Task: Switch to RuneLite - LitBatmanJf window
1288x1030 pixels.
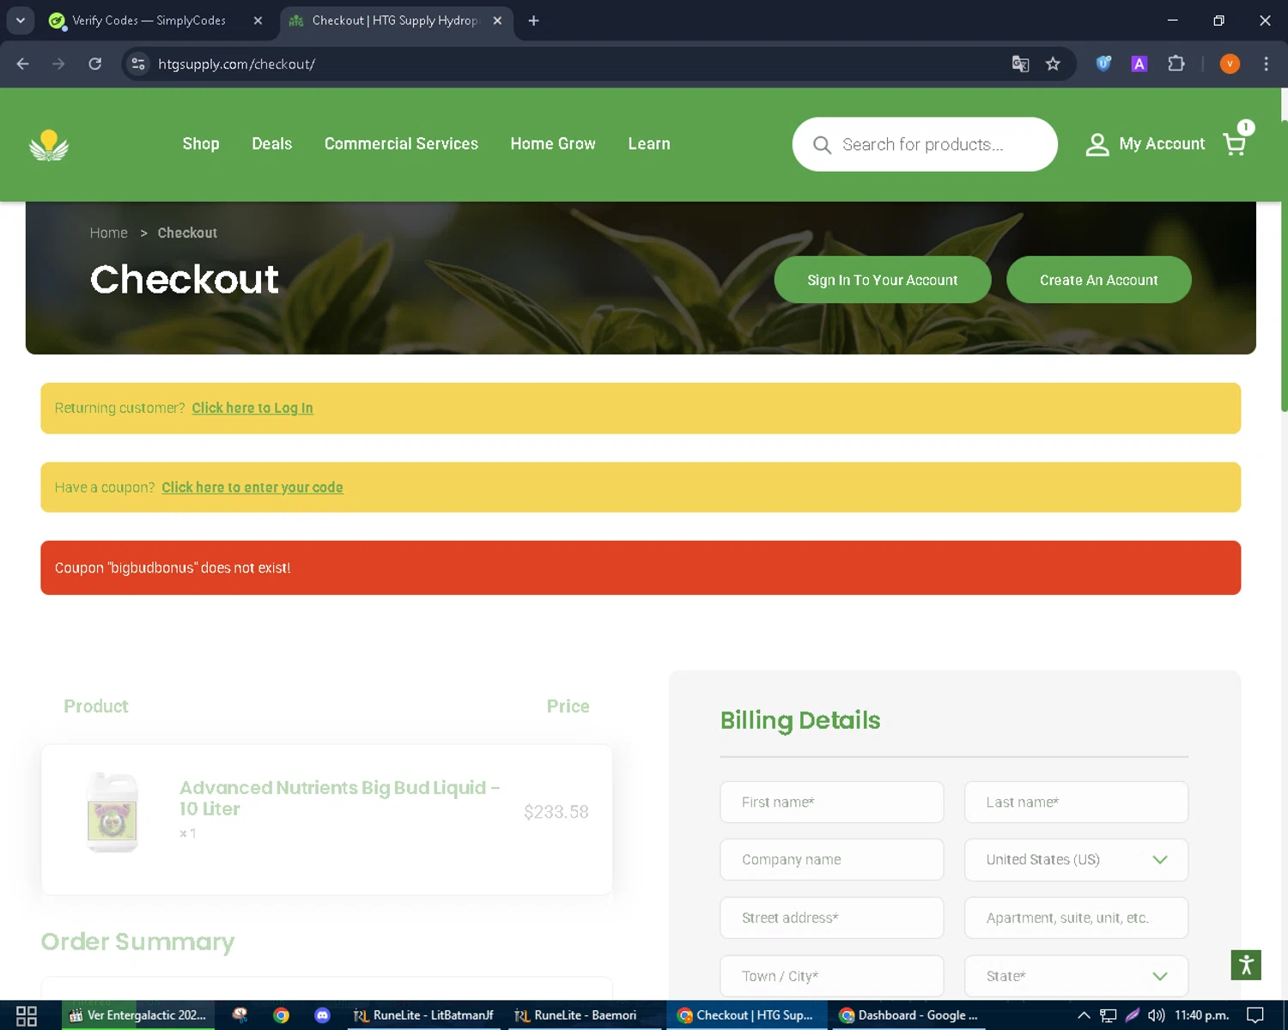Action: (423, 1015)
